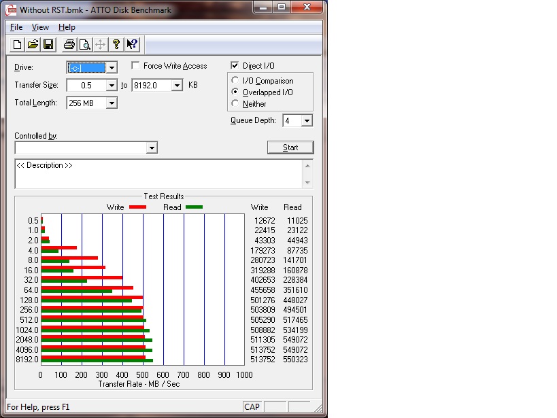Click the Test Results group title
This screenshot has width=557, height=418.
tap(164, 196)
